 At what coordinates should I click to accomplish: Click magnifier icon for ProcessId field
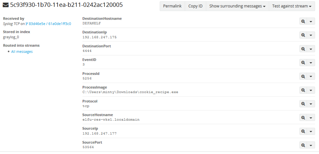pos(303,76)
